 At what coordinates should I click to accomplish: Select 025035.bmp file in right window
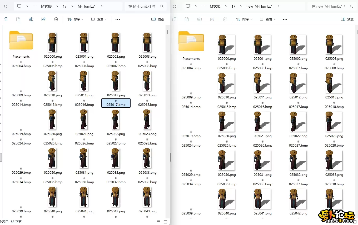tap(227, 182)
